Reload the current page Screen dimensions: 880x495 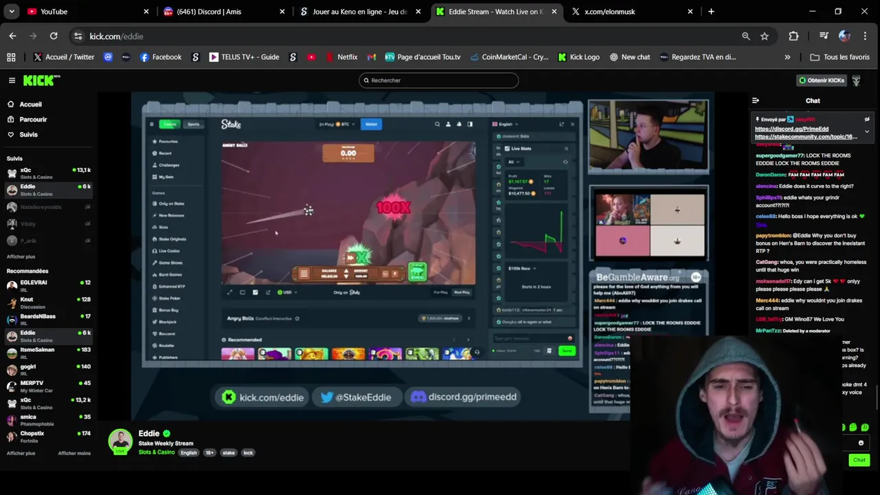[54, 36]
